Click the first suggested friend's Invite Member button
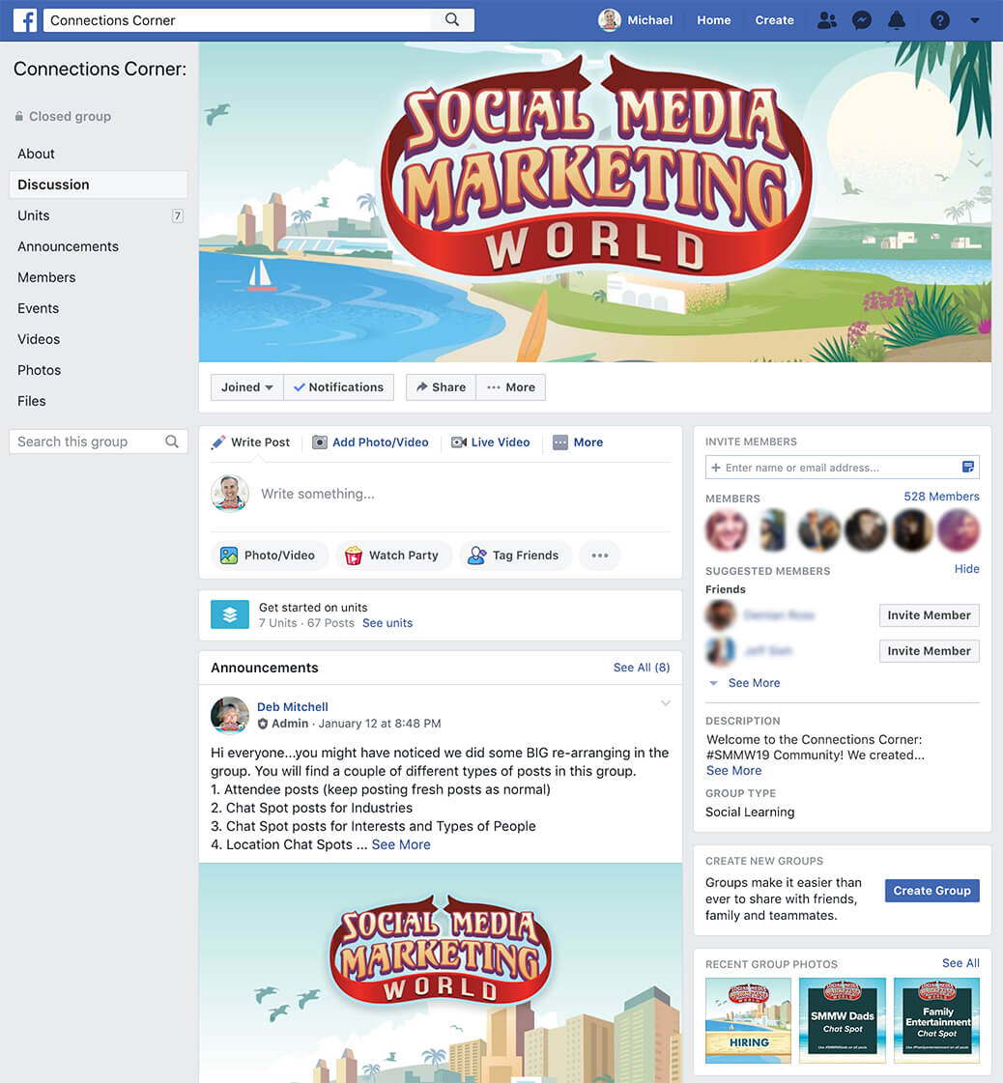Screen dimensions: 1003x1083 pos(930,615)
